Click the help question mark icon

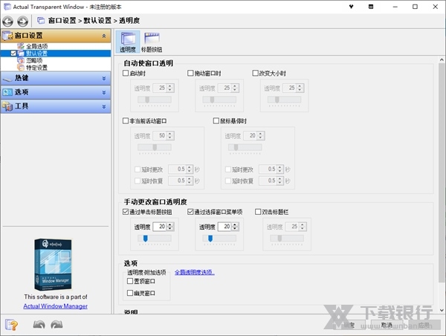click(11, 325)
